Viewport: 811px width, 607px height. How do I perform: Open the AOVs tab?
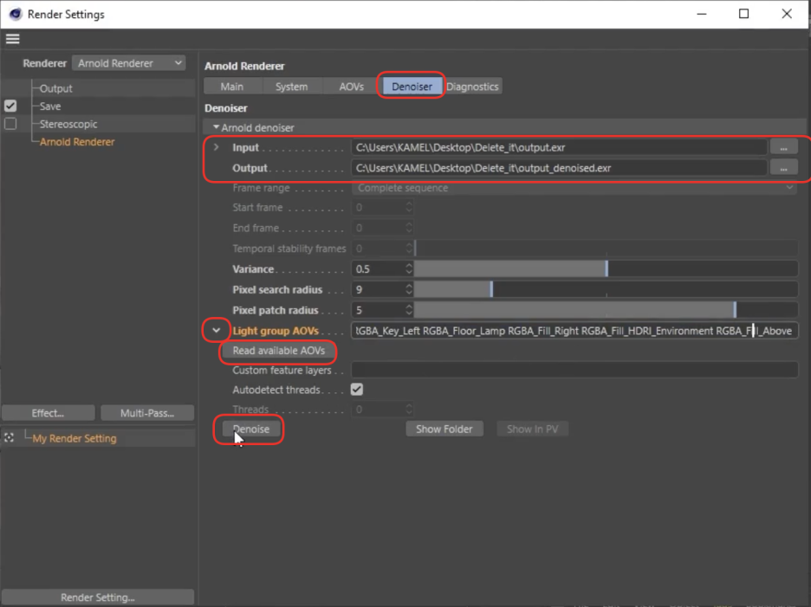click(351, 87)
